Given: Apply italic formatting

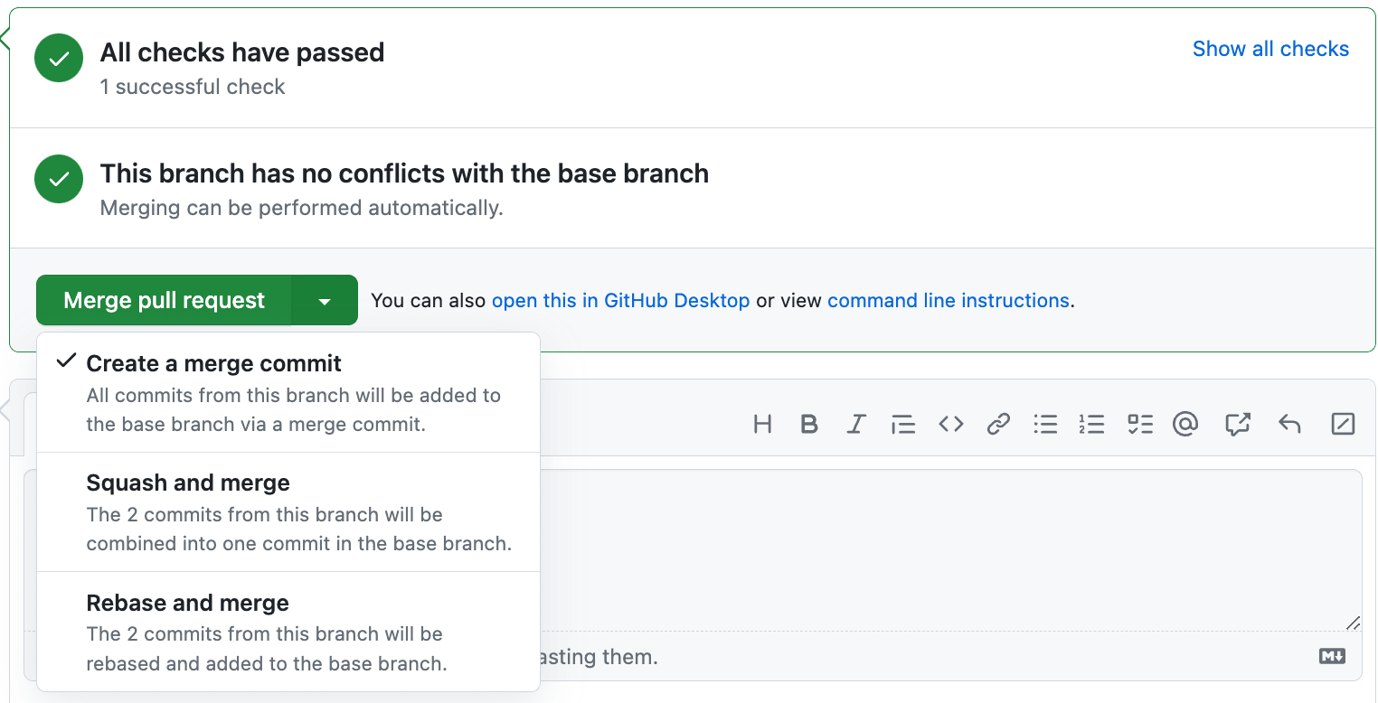Looking at the screenshot, I should coord(856,424).
